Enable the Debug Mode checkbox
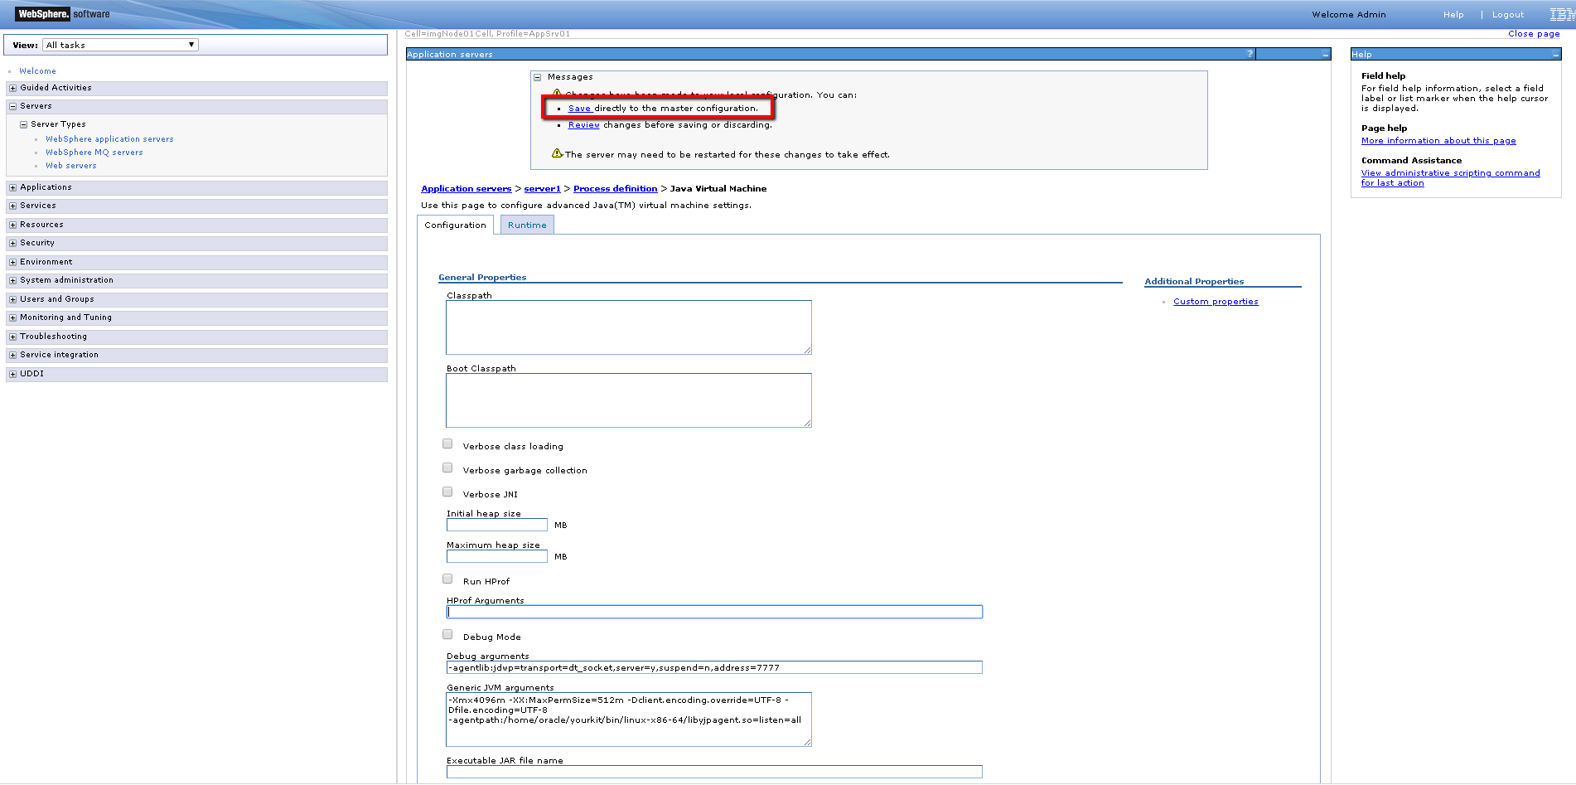 click(x=447, y=635)
